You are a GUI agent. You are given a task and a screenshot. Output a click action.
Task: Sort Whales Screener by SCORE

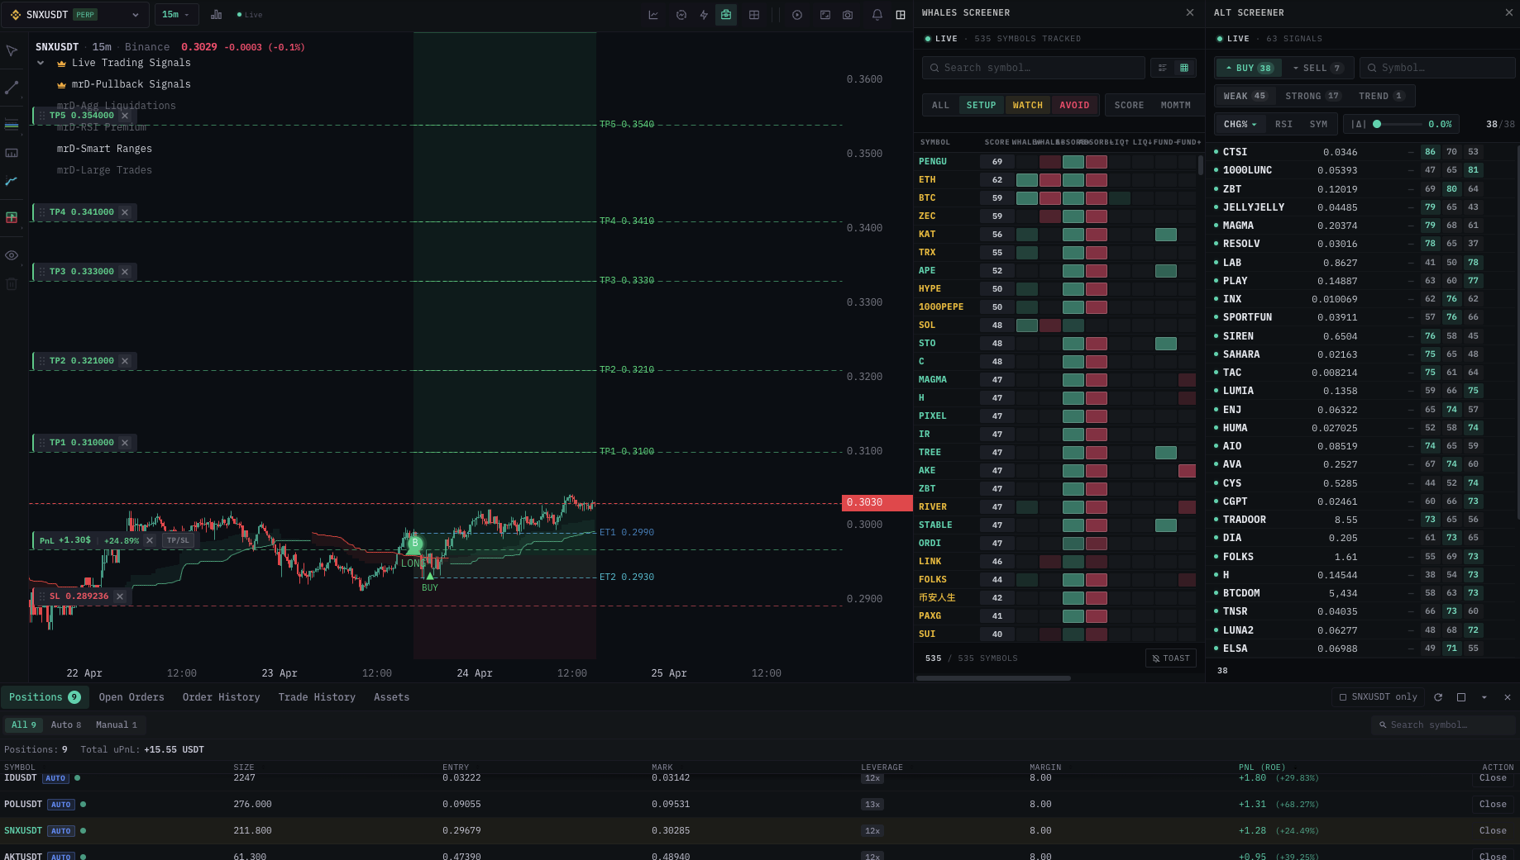(1129, 105)
